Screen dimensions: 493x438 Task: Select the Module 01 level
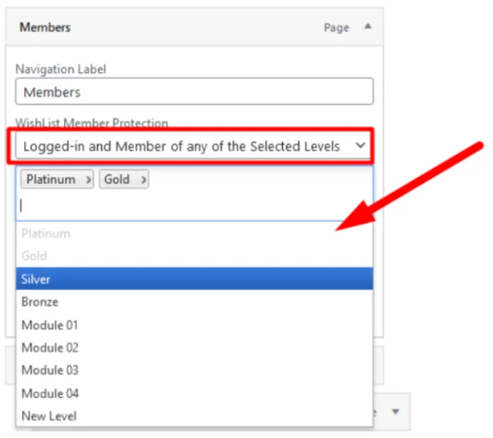(194, 325)
